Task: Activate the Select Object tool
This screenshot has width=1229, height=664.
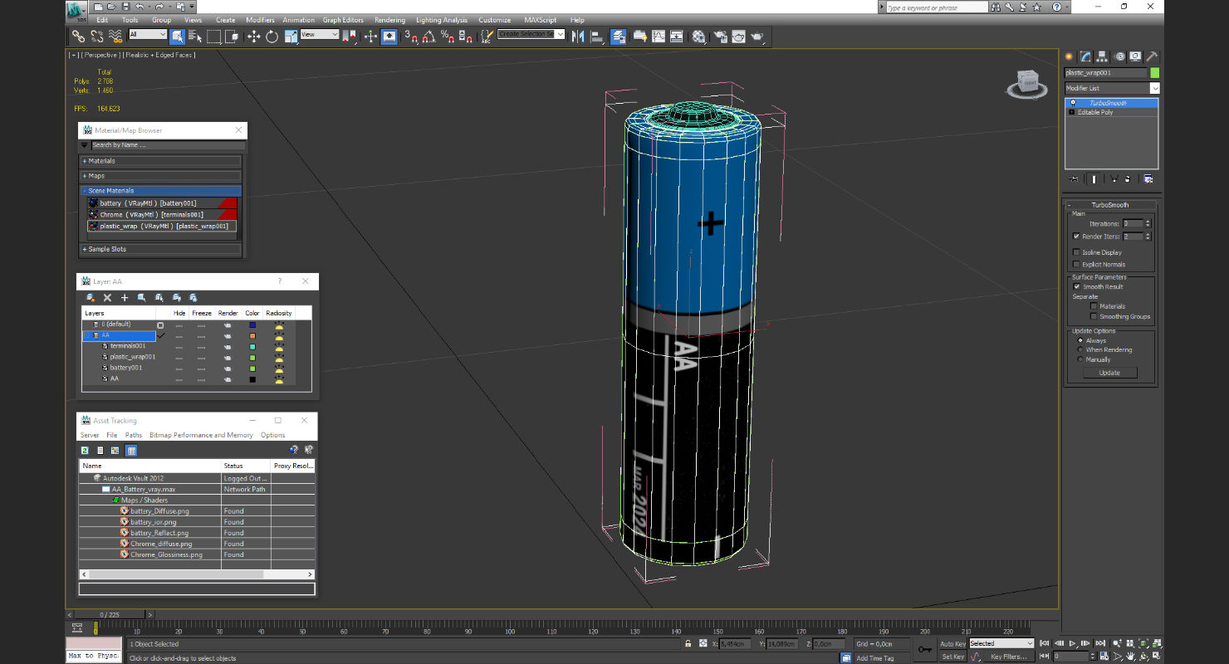Action: pyautogui.click(x=178, y=36)
